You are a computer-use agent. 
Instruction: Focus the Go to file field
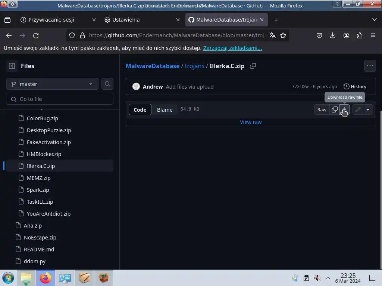tap(60, 99)
